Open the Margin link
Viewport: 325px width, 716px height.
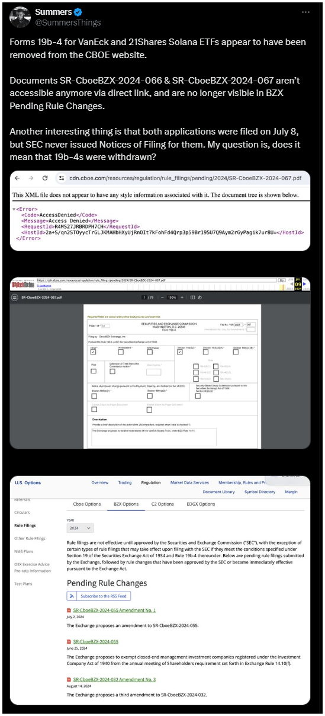click(291, 492)
